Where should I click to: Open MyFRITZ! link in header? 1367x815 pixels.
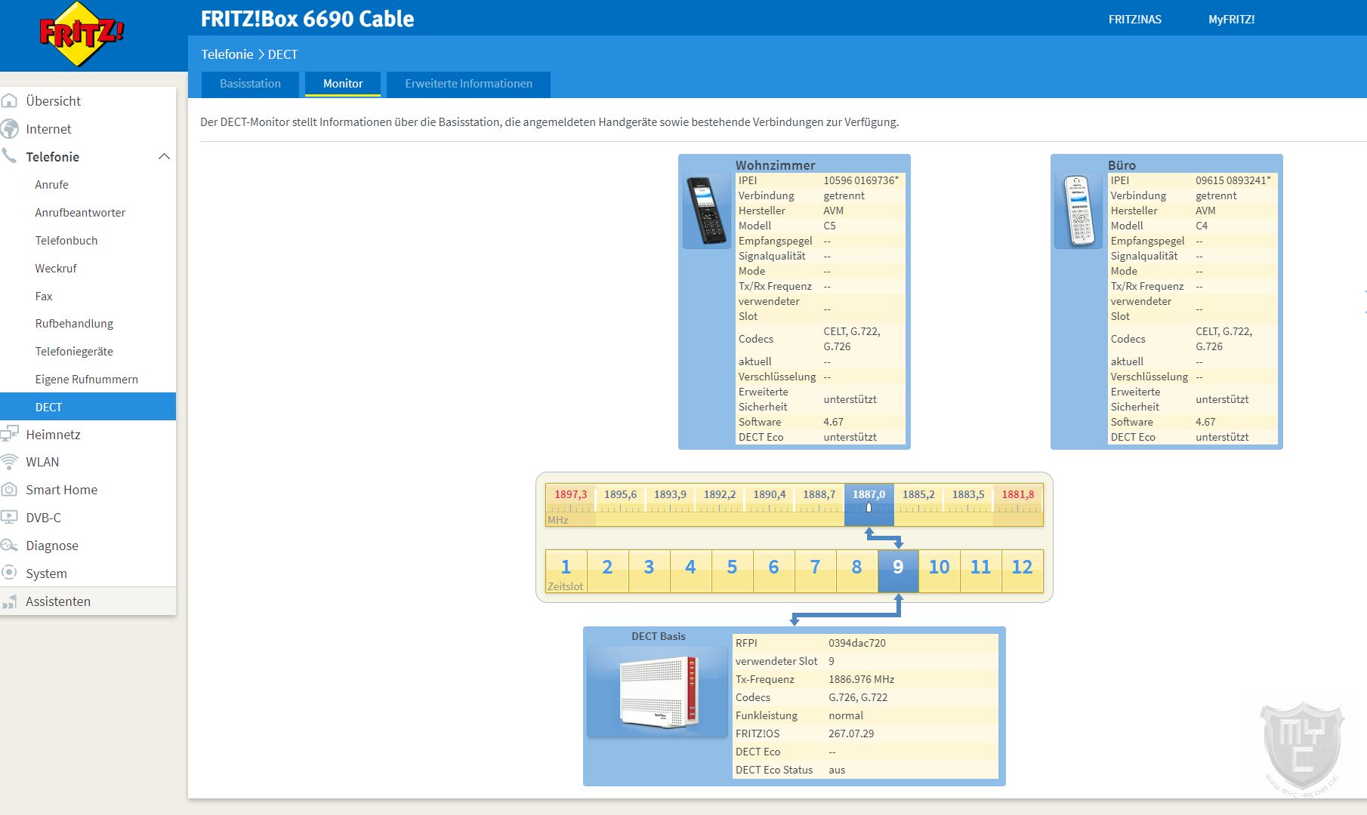[x=1231, y=20]
